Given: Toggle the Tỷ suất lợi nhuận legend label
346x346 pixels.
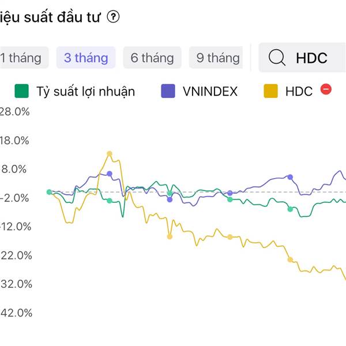Looking at the screenshot, I should (85, 91).
